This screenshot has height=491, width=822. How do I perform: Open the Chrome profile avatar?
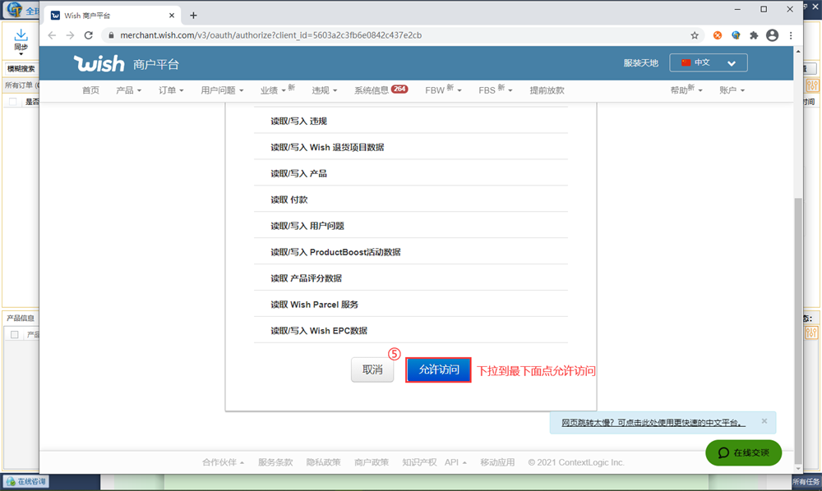point(772,35)
